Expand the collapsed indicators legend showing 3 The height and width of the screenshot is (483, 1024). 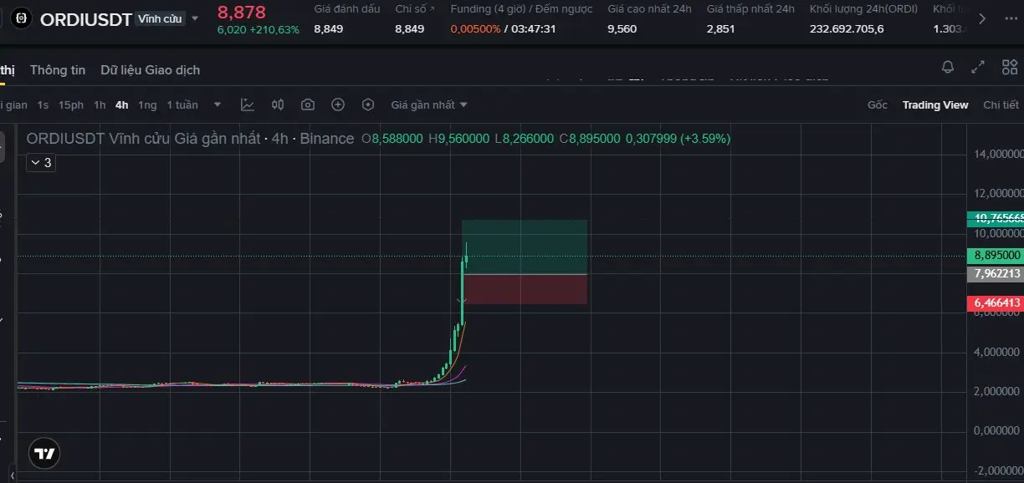click(40, 163)
